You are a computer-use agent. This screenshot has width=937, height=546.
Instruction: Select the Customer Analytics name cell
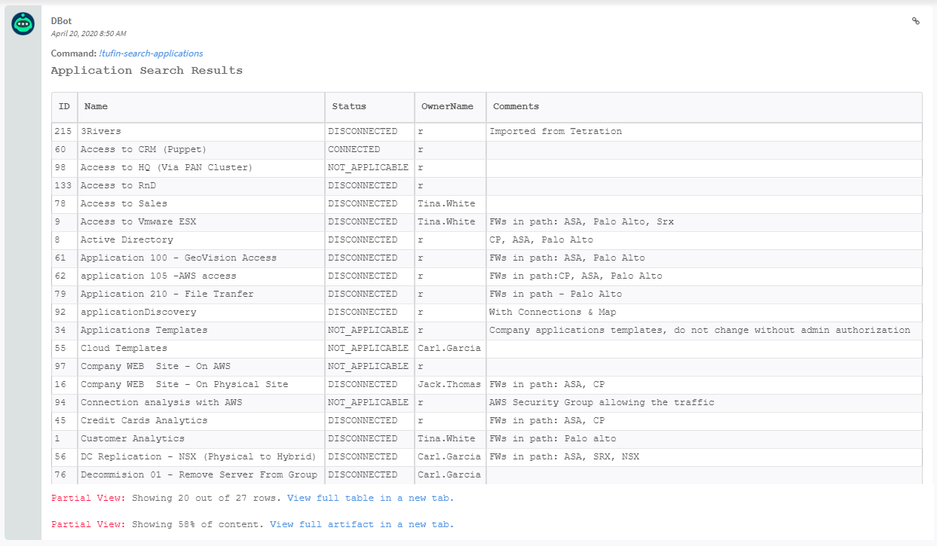click(x=133, y=438)
